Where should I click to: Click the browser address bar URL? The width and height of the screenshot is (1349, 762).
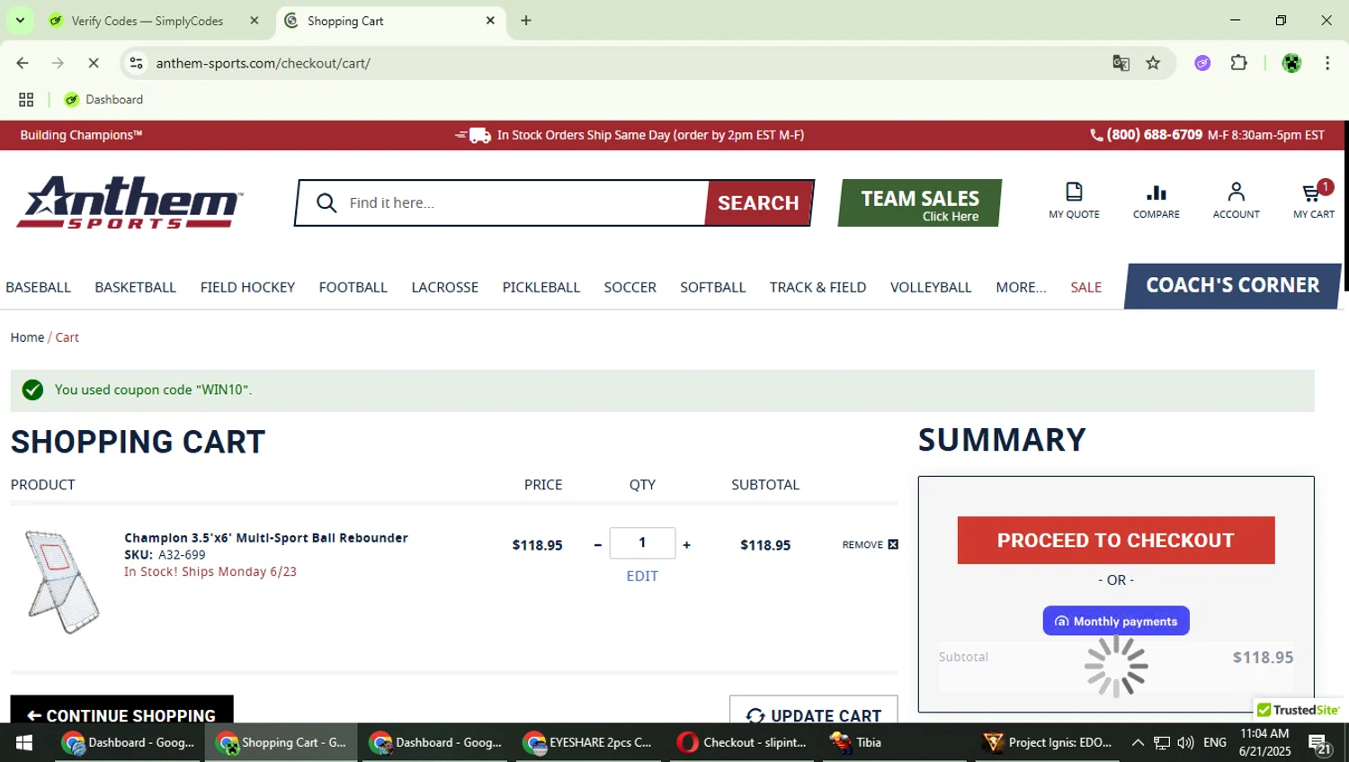[263, 63]
